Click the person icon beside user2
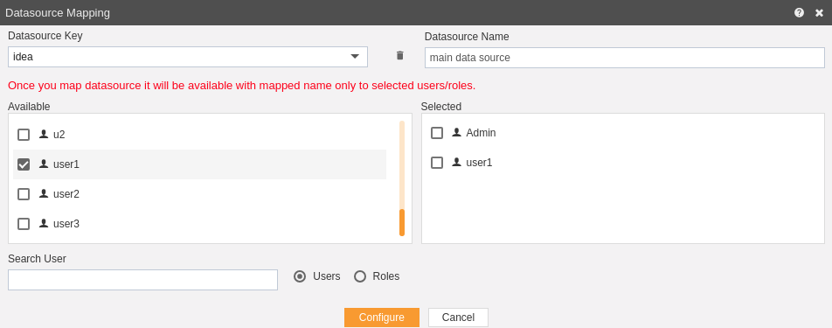The height and width of the screenshot is (328, 832). pos(44,193)
